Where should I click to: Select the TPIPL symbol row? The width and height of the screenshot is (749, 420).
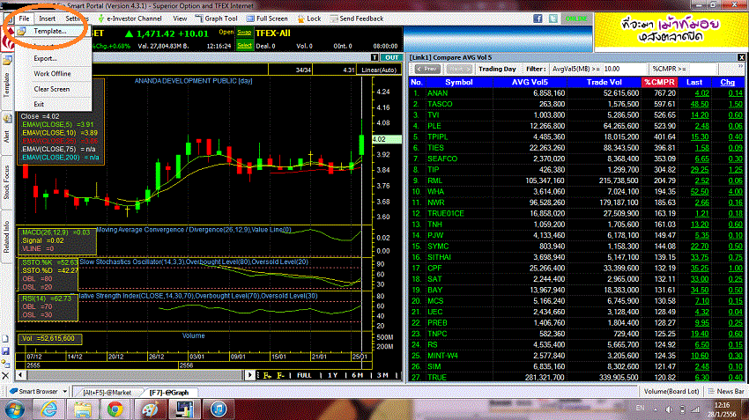coord(576,137)
